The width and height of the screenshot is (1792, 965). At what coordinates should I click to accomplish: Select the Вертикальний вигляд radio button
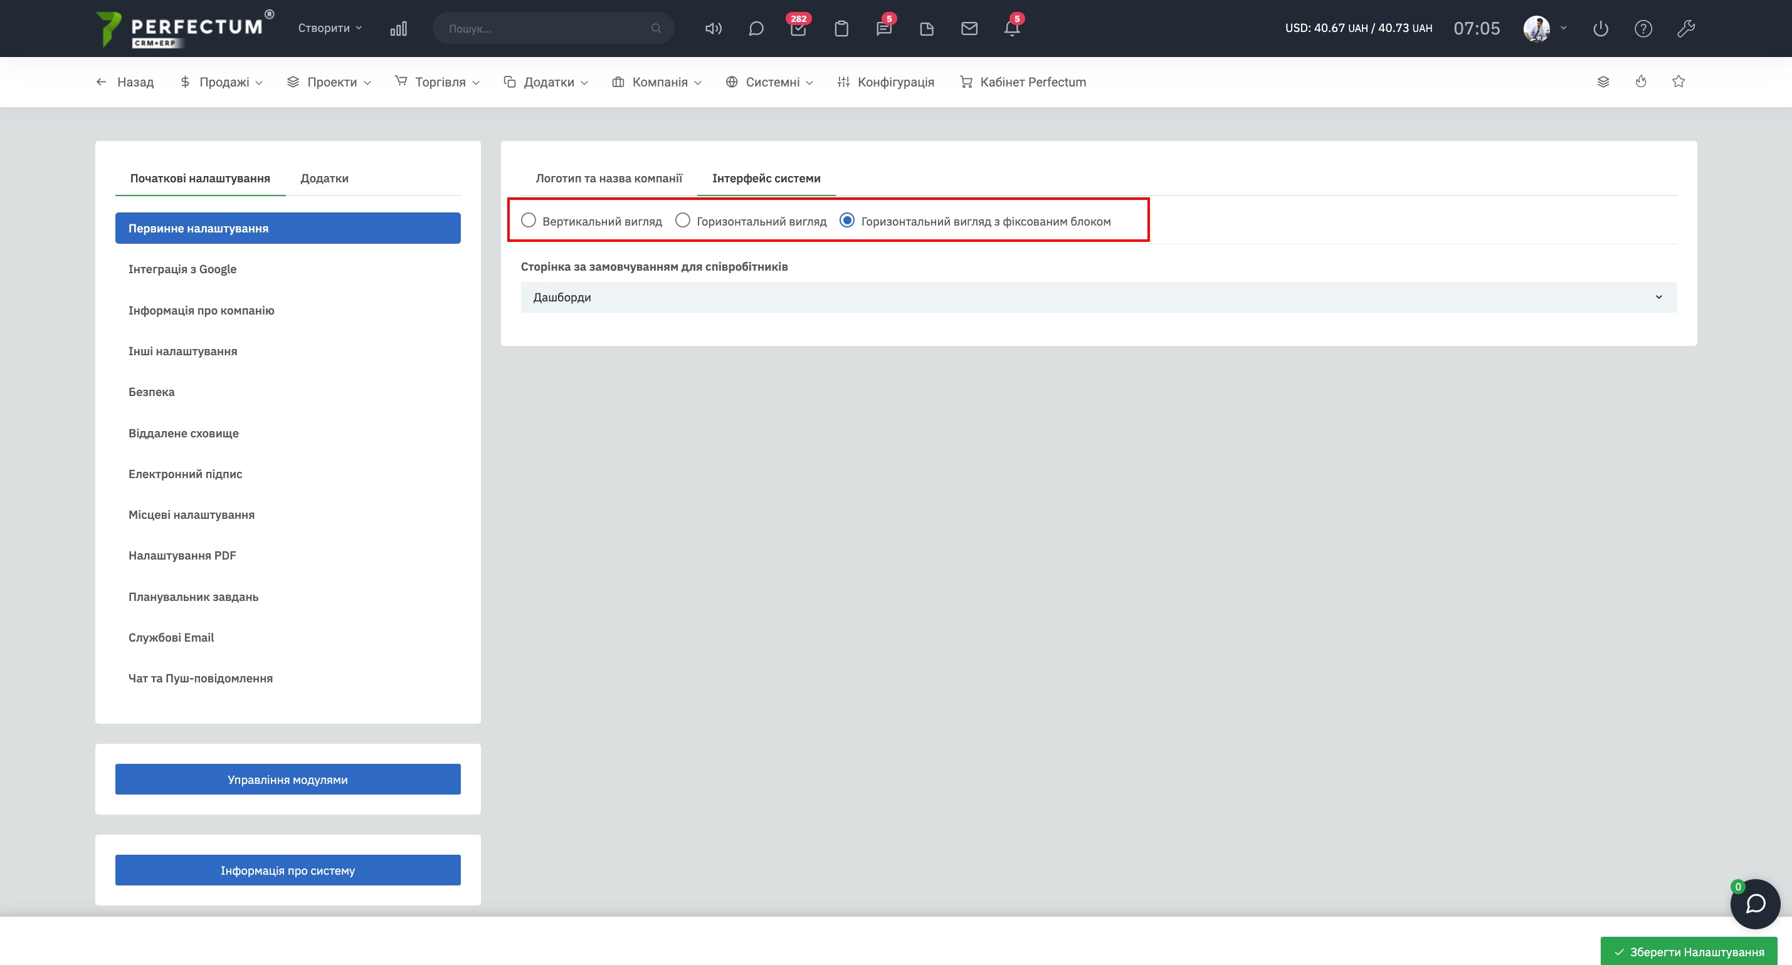coord(529,221)
